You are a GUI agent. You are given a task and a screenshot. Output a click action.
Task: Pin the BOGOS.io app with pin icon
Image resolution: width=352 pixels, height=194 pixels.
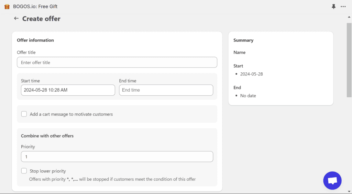333,7
